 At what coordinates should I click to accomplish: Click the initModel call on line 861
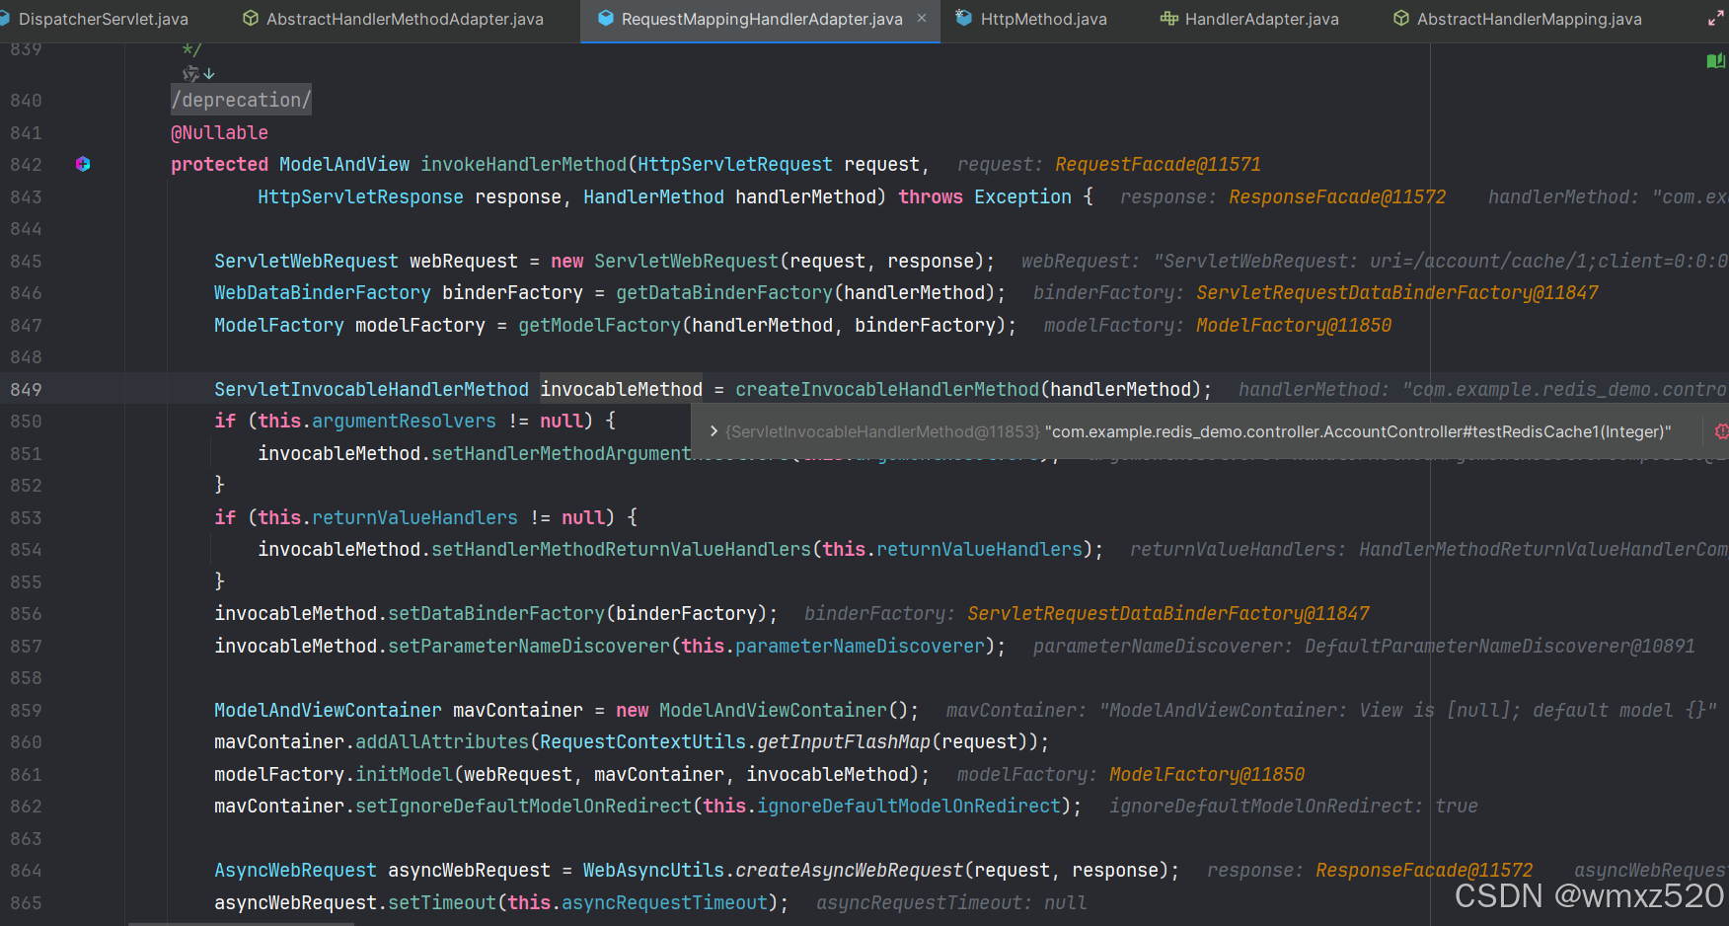point(404,774)
